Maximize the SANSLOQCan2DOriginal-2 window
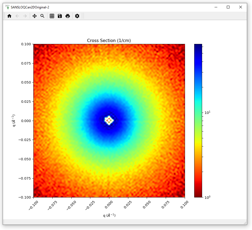Screen dimensions: 252x230 point(228,7)
